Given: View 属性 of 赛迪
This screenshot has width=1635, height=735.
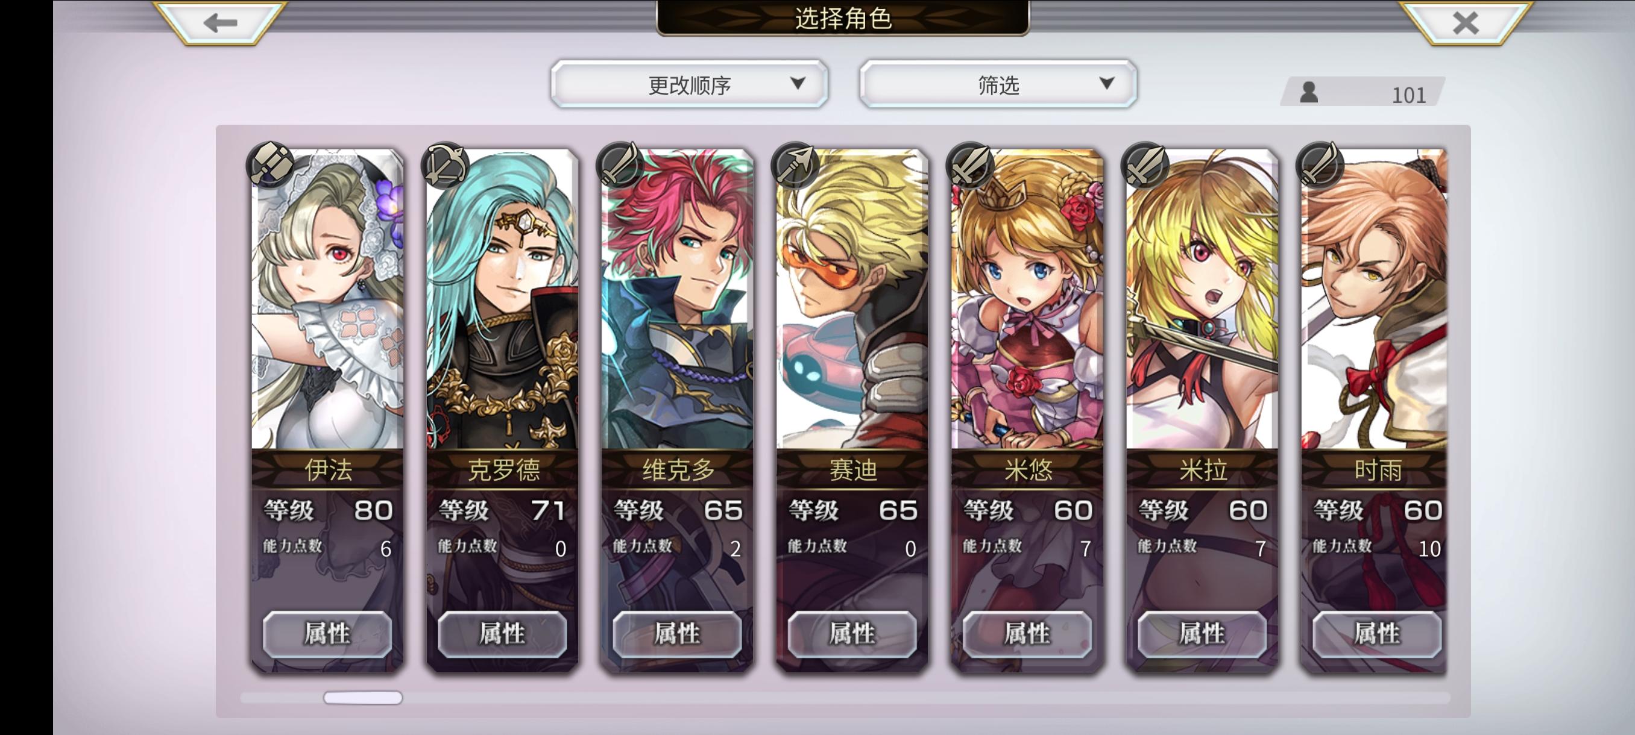Looking at the screenshot, I should [852, 634].
